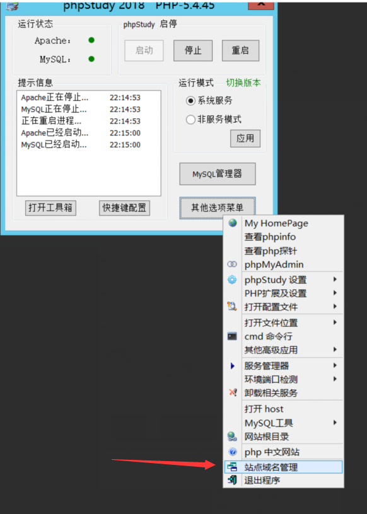
Task: Click the 应用 button
Action: 245,139
